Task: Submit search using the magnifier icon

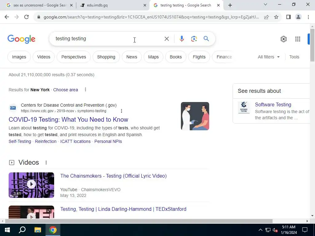Action: pos(206,38)
